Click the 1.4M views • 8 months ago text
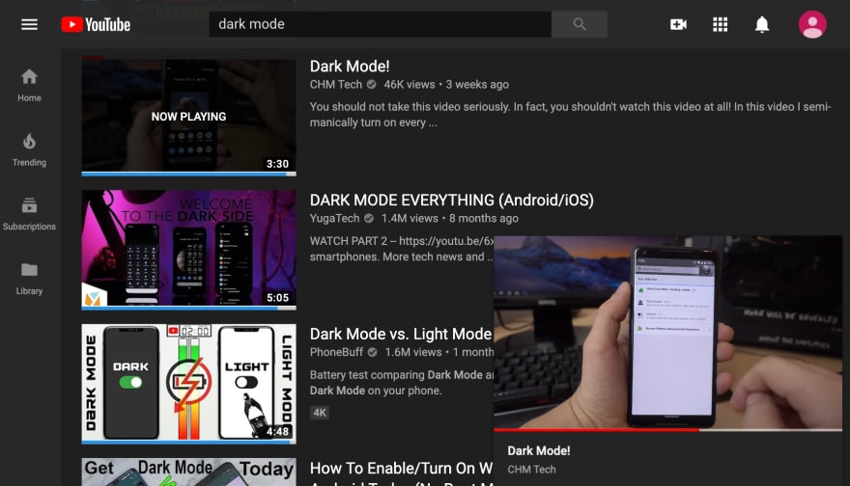Image resolution: width=850 pixels, height=486 pixels. pyautogui.click(x=449, y=218)
